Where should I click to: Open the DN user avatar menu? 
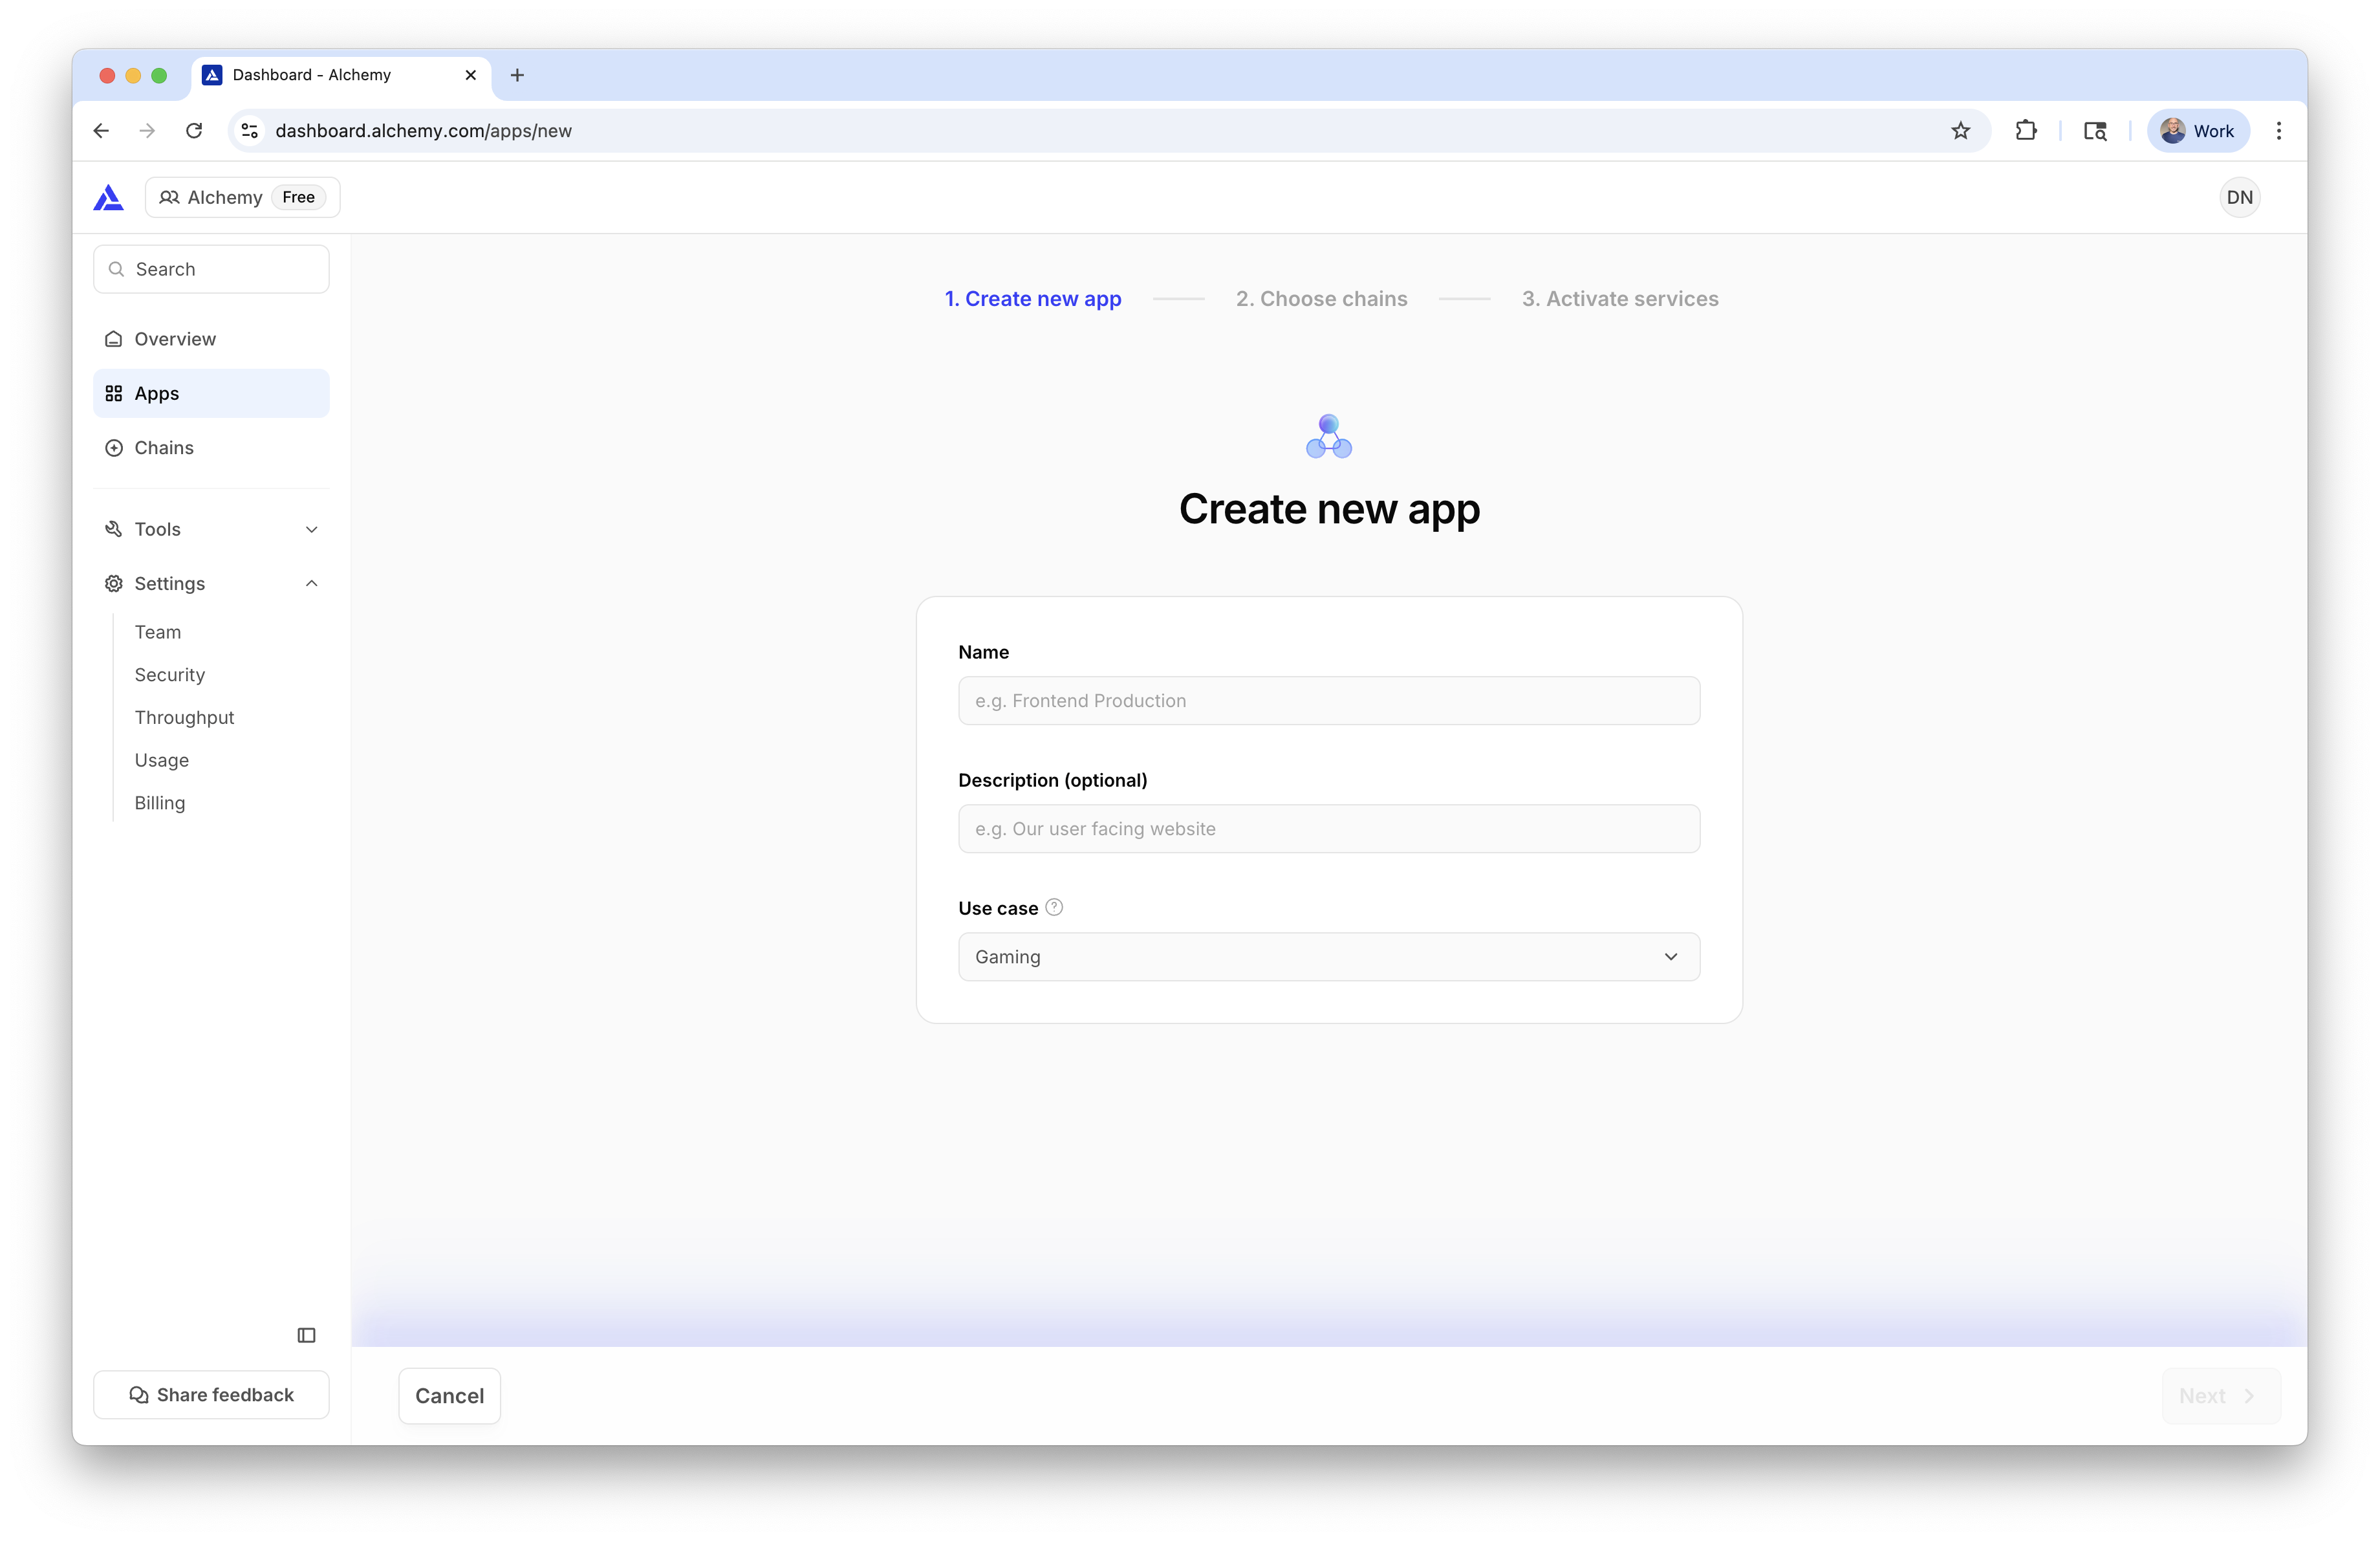pos(2239,198)
